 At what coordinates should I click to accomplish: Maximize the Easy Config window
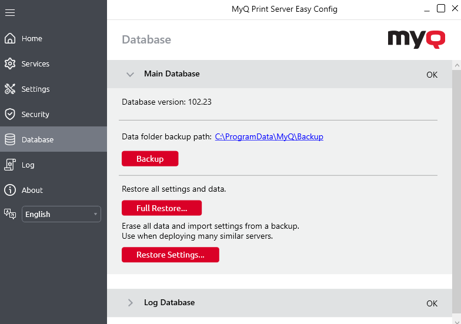[441, 8]
